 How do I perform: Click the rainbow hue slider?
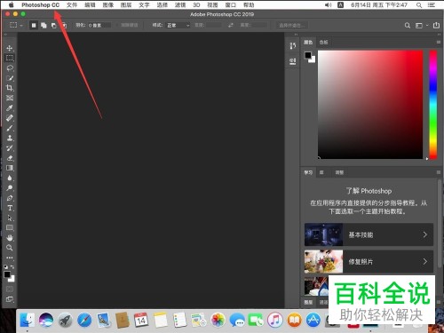[433, 105]
